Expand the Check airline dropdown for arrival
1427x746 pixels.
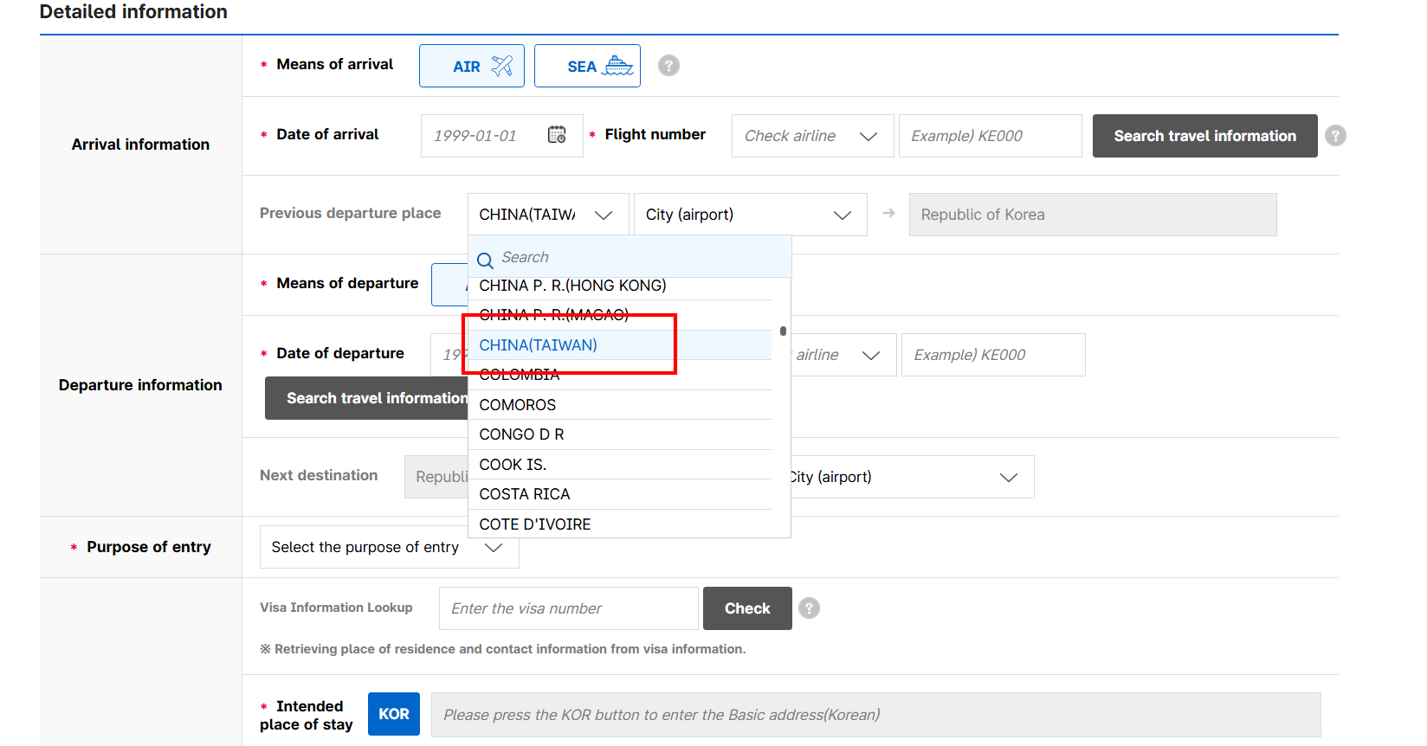coord(812,136)
